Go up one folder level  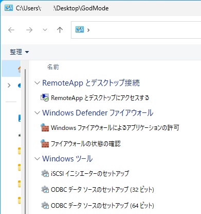click(x=60, y=30)
